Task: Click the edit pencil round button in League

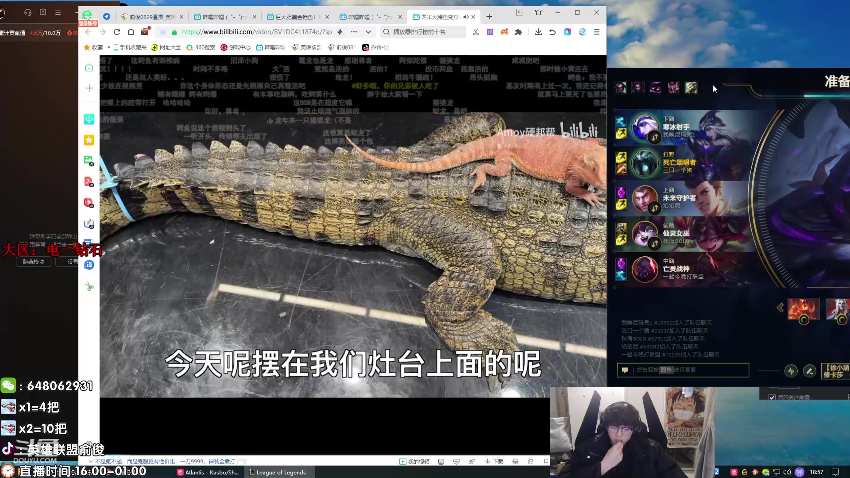Action: [810, 371]
